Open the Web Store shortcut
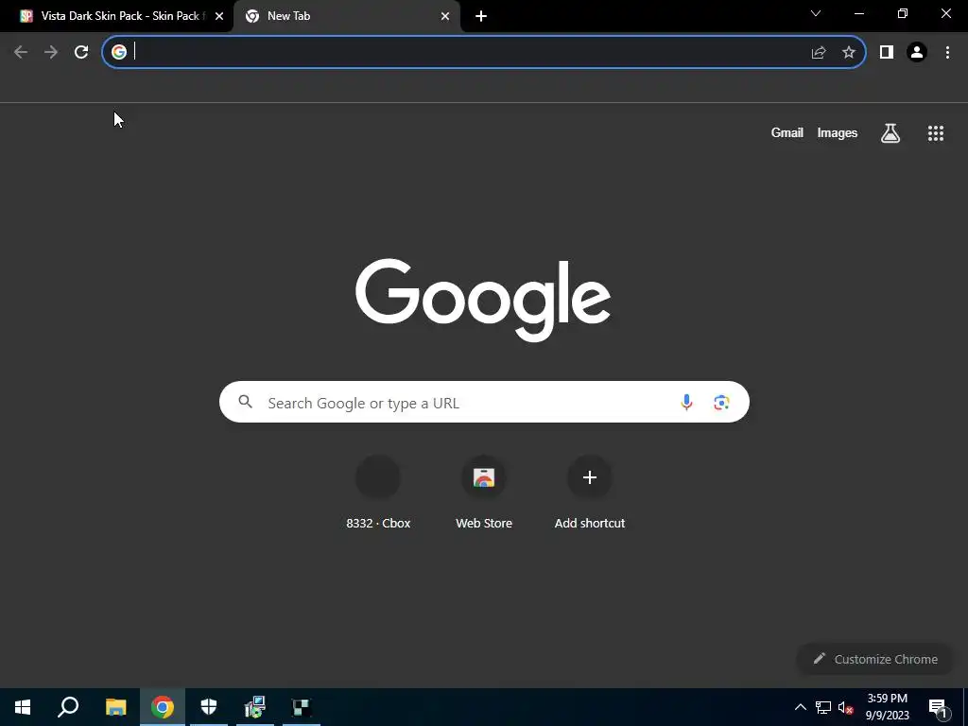Screen dimensions: 968x726 pyautogui.click(x=484, y=493)
